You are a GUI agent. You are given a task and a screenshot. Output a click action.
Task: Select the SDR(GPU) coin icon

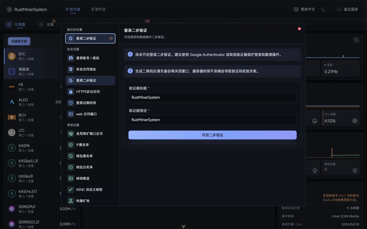(x=12, y=209)
